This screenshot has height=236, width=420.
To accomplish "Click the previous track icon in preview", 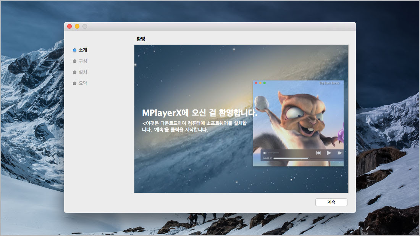I will click(318, 153).
